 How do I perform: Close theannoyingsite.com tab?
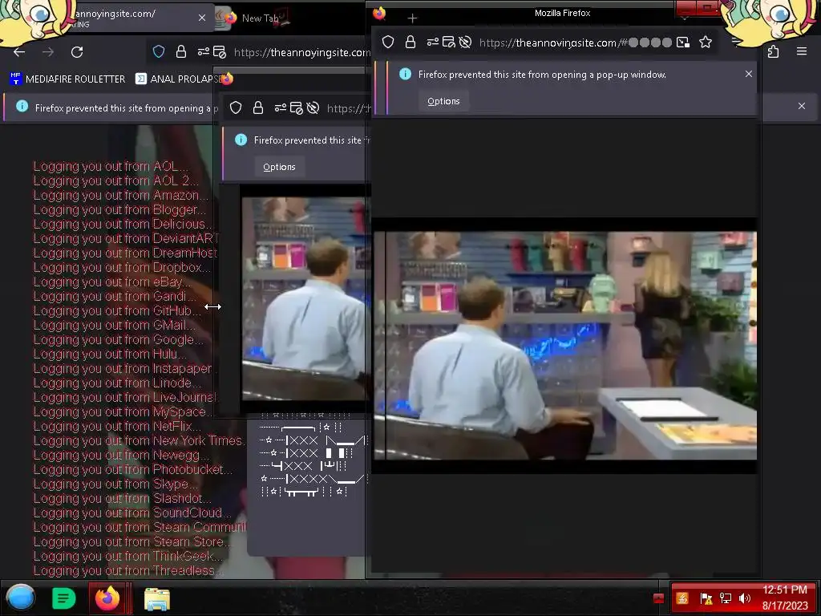click(x=202, y=18)
